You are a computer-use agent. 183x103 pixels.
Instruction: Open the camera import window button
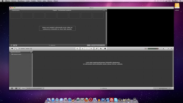point(12,49)
